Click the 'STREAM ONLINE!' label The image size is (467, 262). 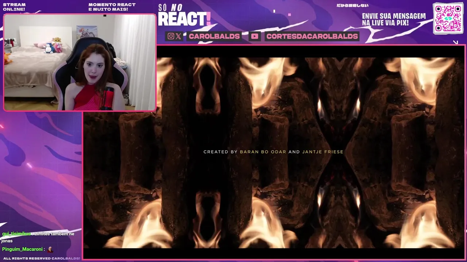coord(14,7)
